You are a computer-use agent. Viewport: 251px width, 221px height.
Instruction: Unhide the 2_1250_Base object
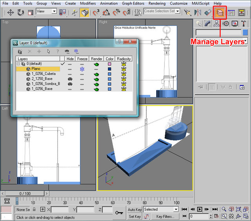(x=70, y=79)
